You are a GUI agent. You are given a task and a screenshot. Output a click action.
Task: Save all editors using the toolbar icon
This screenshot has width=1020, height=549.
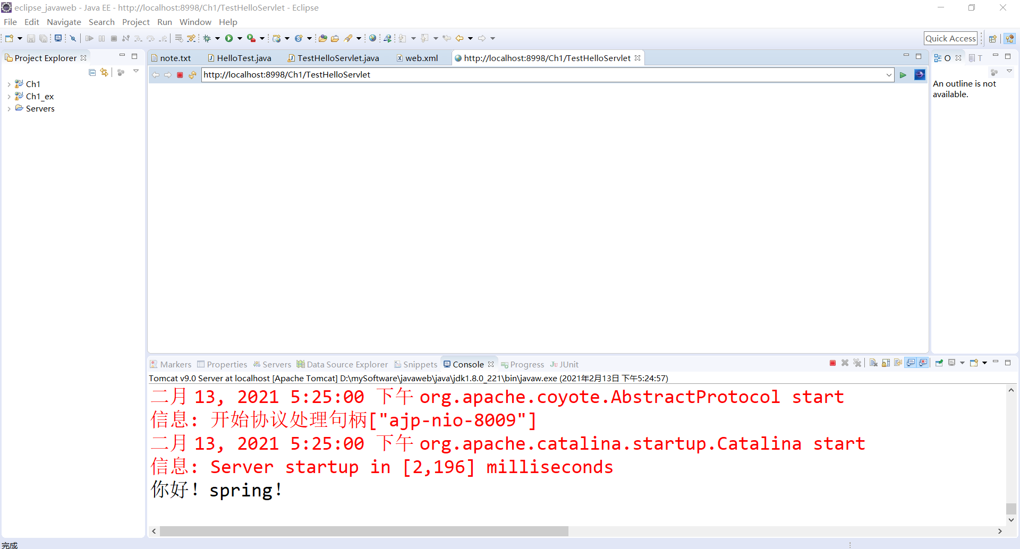(x=43, y=38)
